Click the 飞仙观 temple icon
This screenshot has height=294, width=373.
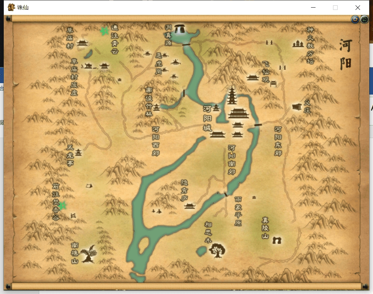pyautogui.click(x=253, y=78)
